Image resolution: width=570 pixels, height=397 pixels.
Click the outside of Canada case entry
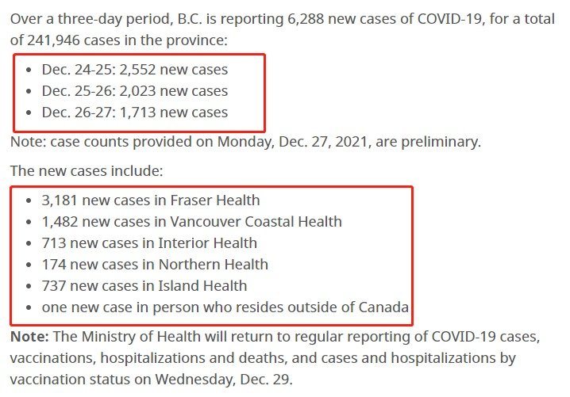pyautogui.click(x=225, y=307)
